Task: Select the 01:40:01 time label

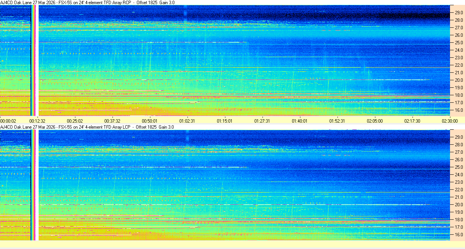Action: tap(300, 121)
